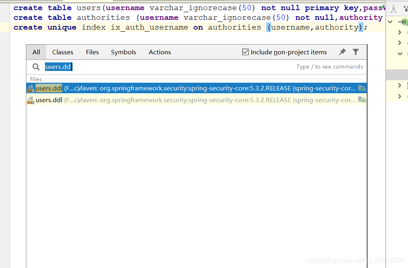Switch to the Symbols tab

coord(123,52)
